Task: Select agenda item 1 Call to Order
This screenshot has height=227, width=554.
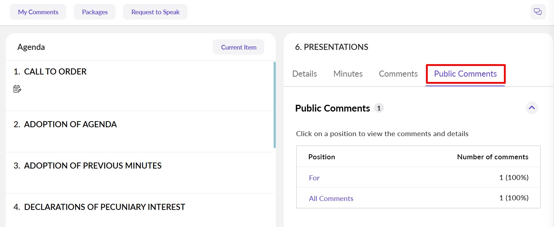Action: (x=55, y=72)
